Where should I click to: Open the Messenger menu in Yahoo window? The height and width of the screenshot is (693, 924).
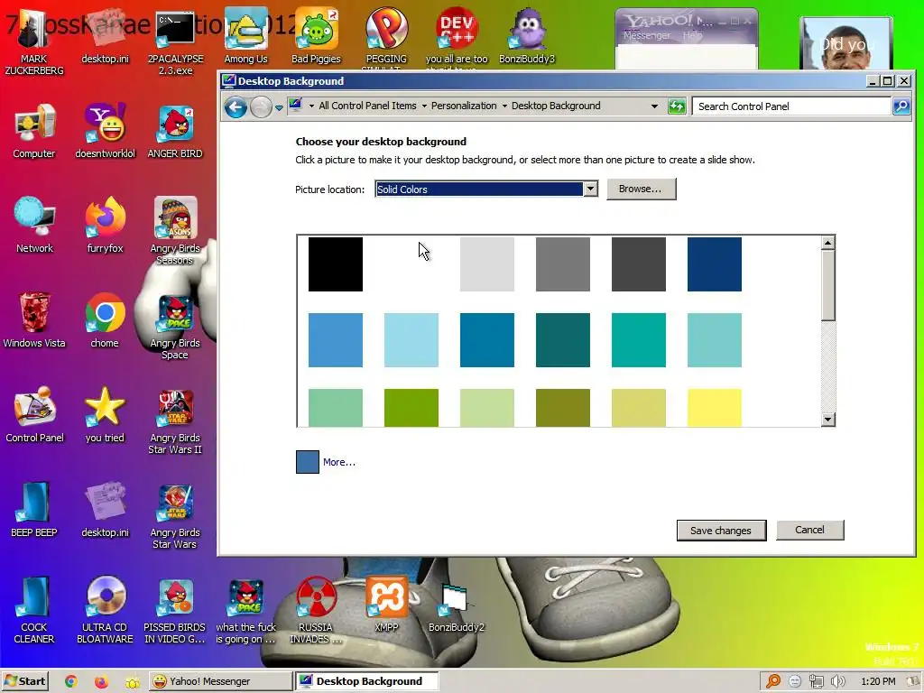[x=646, y=36]
